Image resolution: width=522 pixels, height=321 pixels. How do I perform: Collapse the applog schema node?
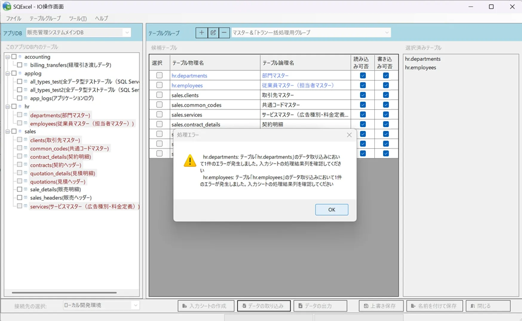[8, 73]
